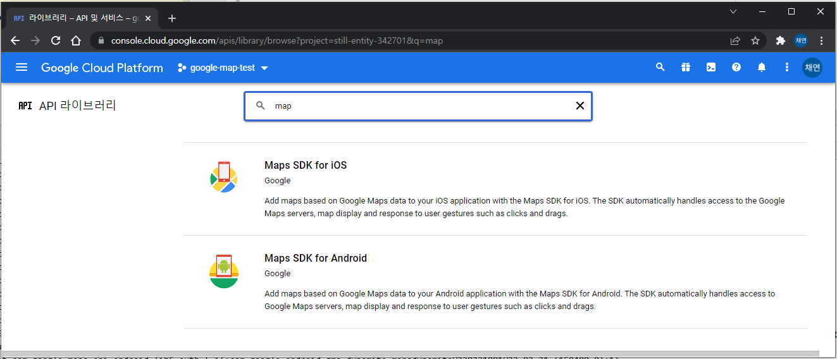The width and height of the screenshot is (837, 359).
Task: Click the search icon in the blue header
Action: (x=660, y=67)
